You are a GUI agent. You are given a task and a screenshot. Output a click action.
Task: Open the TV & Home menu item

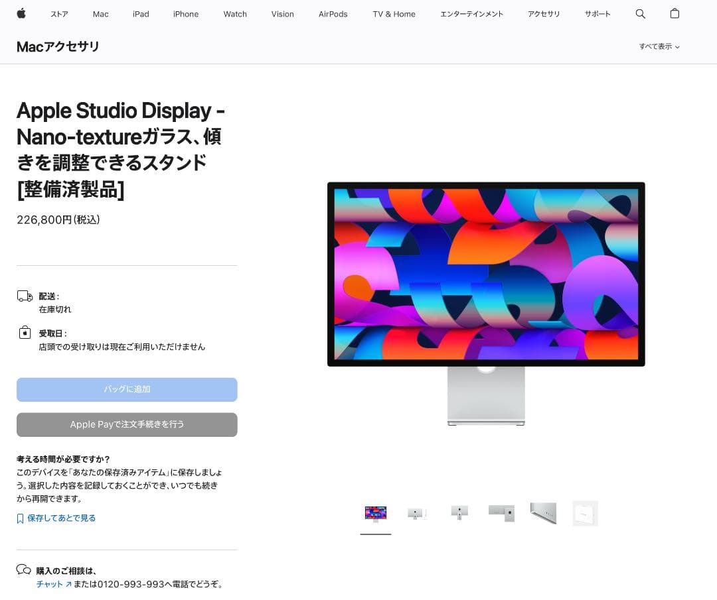pos(394,14)
